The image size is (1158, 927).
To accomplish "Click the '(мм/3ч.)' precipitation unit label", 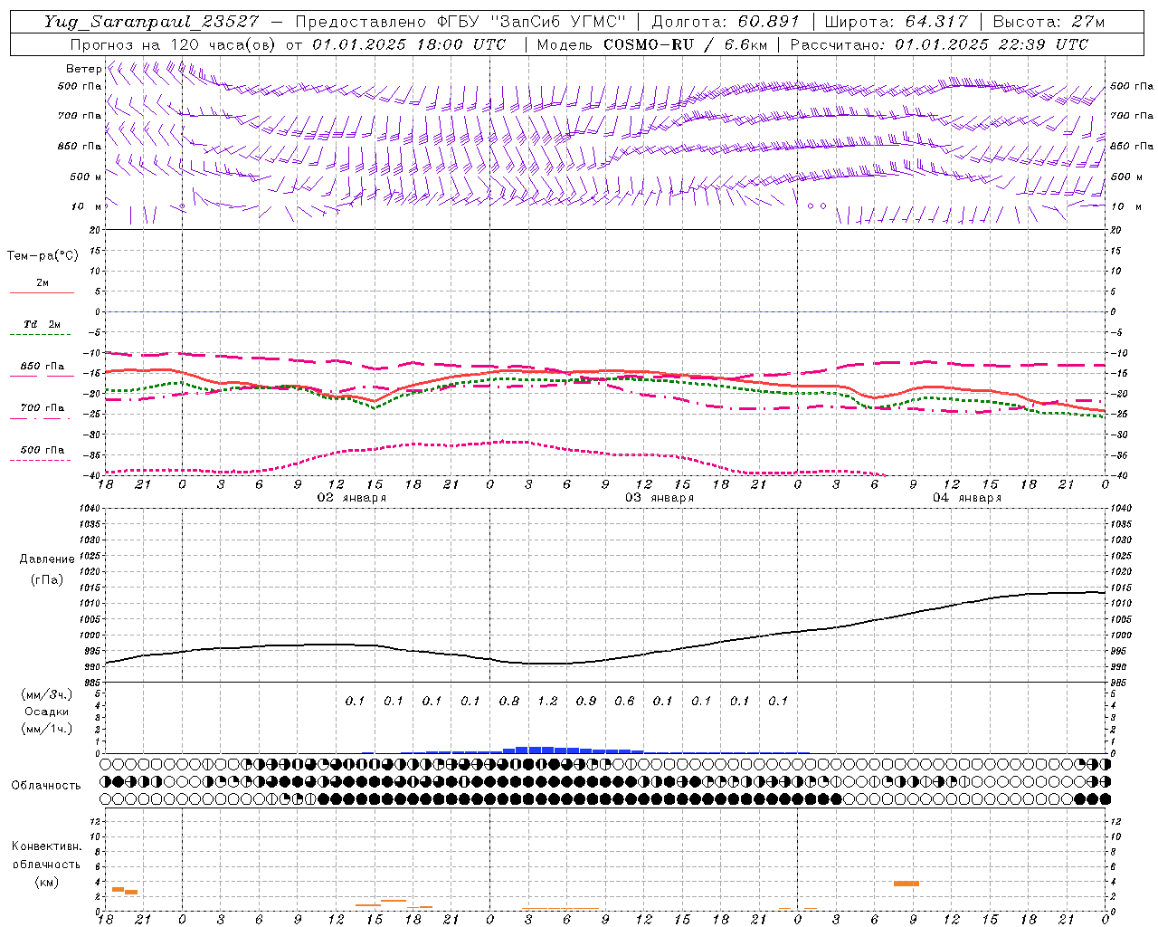I will [x=47, y=694].
